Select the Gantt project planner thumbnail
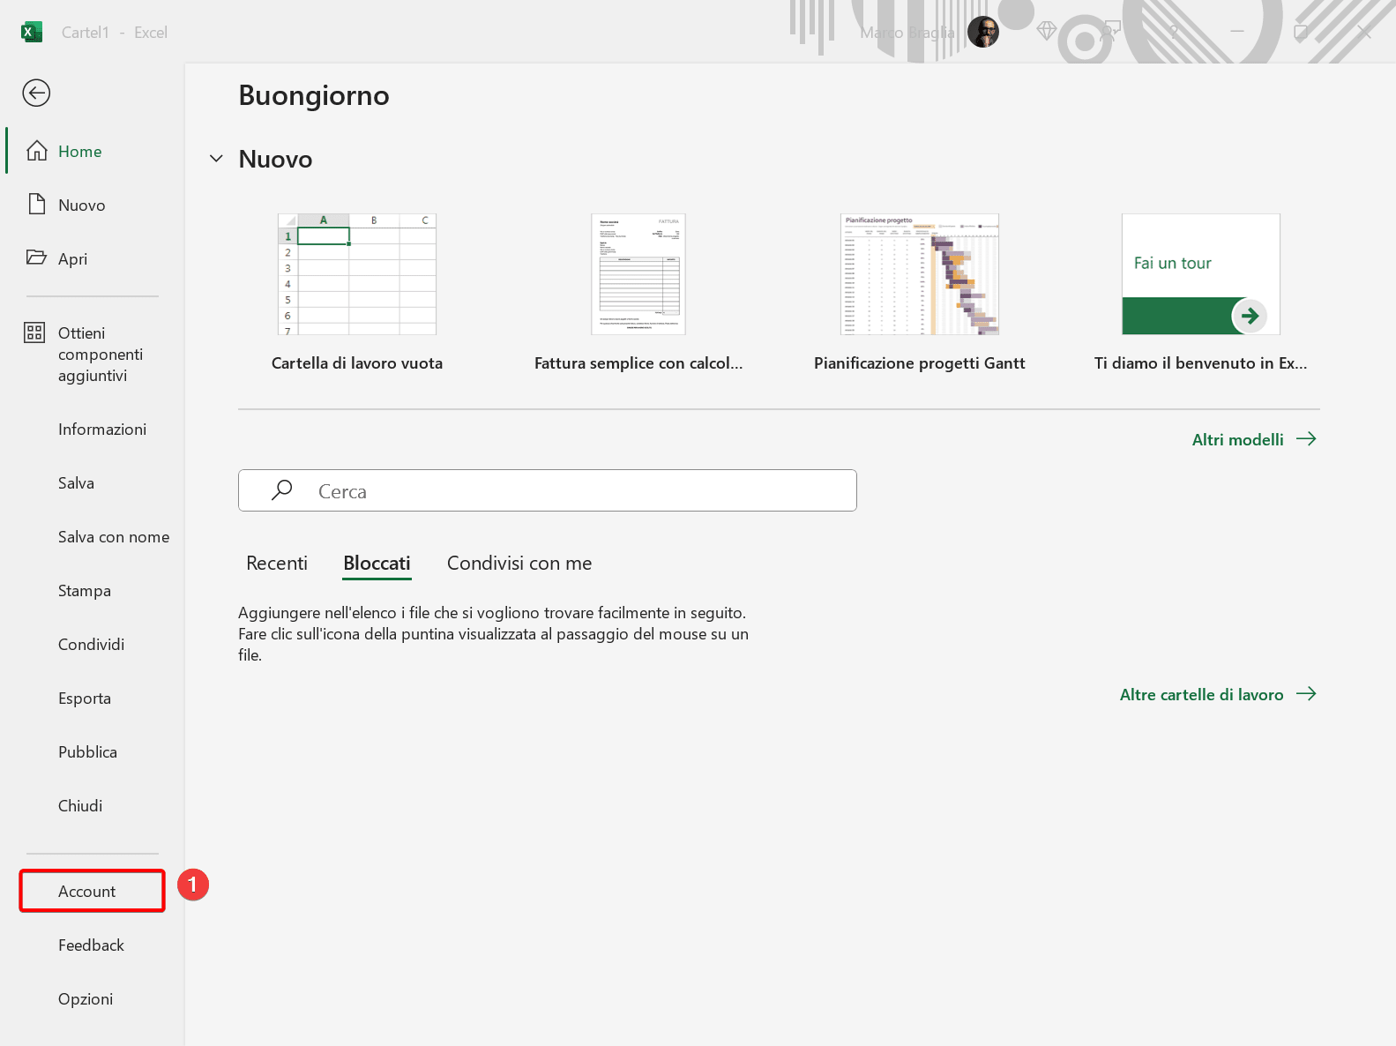Screen dimensions: 1396x1046 tap(920, 274)
